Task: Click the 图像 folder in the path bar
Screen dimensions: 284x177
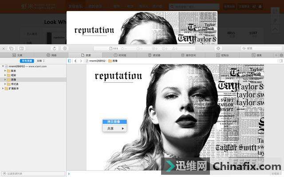Action: pos(113,61)
